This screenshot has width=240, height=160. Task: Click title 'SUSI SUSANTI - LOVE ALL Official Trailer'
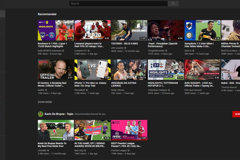point(199,84)
